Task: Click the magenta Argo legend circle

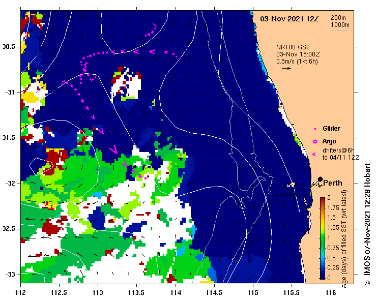Action: 315,142
